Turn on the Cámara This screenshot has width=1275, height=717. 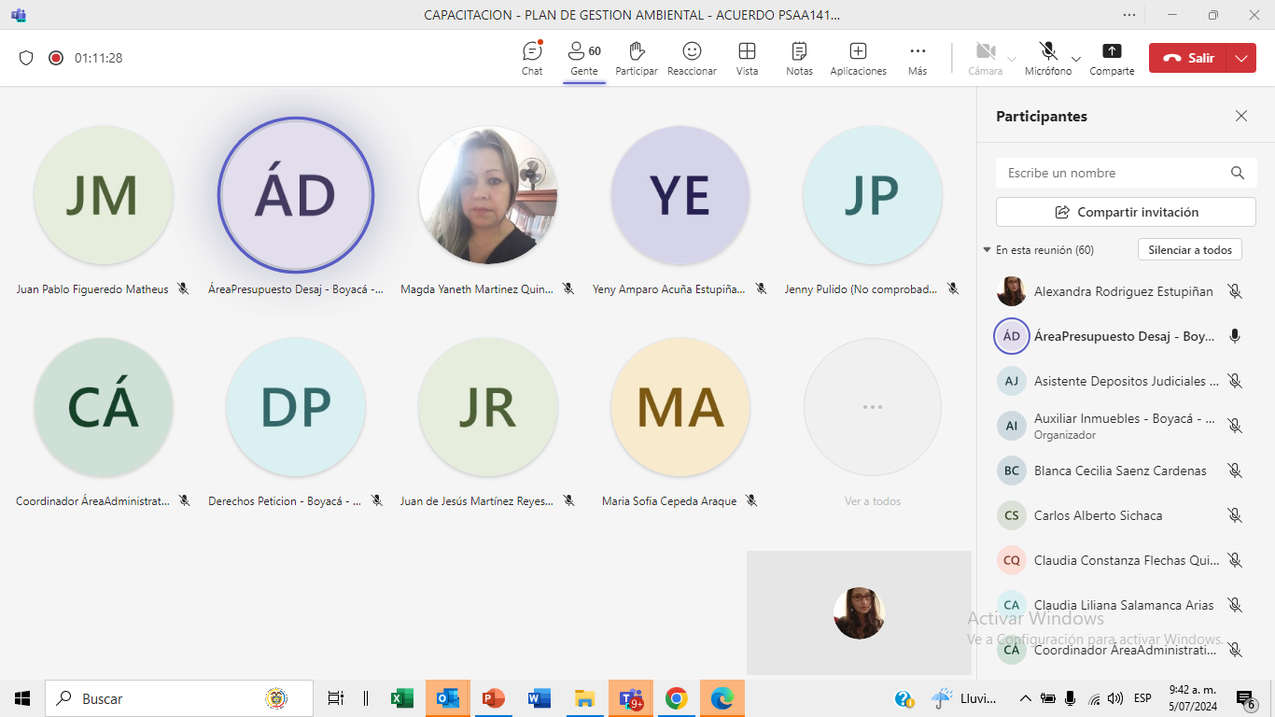coord(985,58)
